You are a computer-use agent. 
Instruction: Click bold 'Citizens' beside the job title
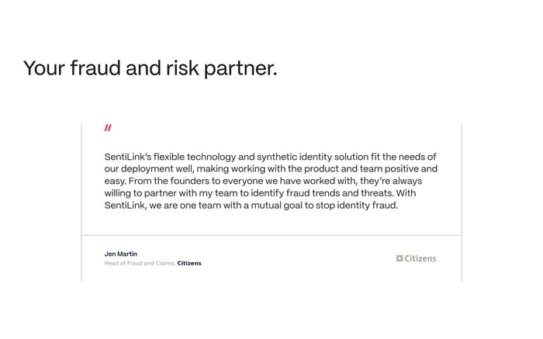click(x=189, y=264)
